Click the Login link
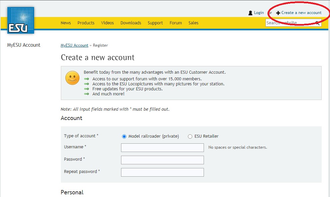Viewport: 330px width, 197px height. pyautogui.click(x=259, y=13)
